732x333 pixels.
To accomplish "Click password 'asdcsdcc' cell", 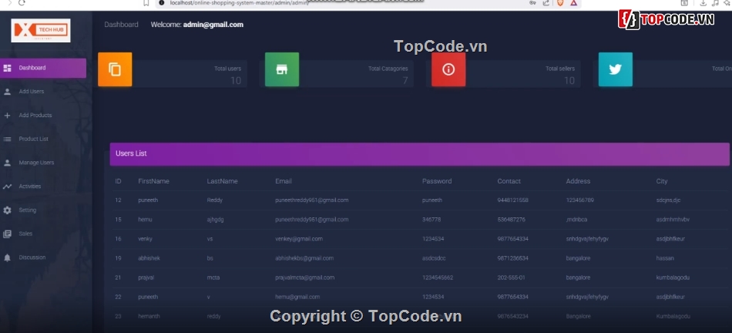I will click(435, 258).
